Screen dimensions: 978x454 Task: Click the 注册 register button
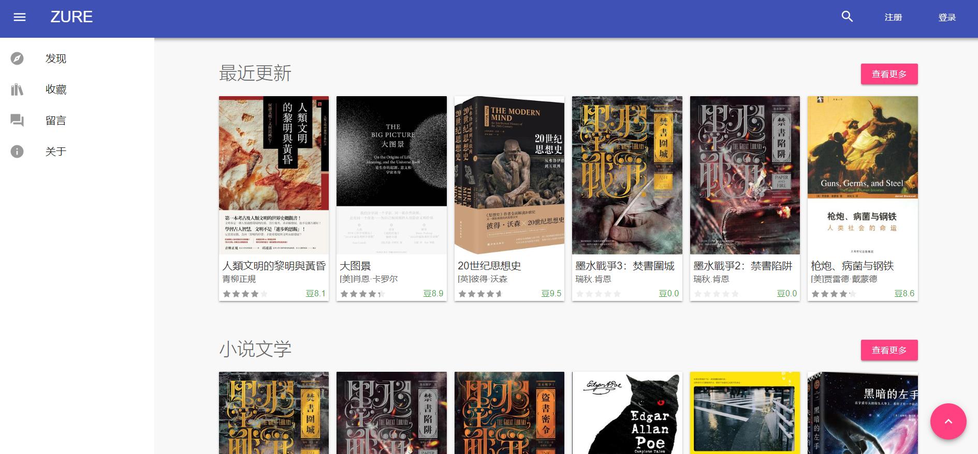pos(893,17)
